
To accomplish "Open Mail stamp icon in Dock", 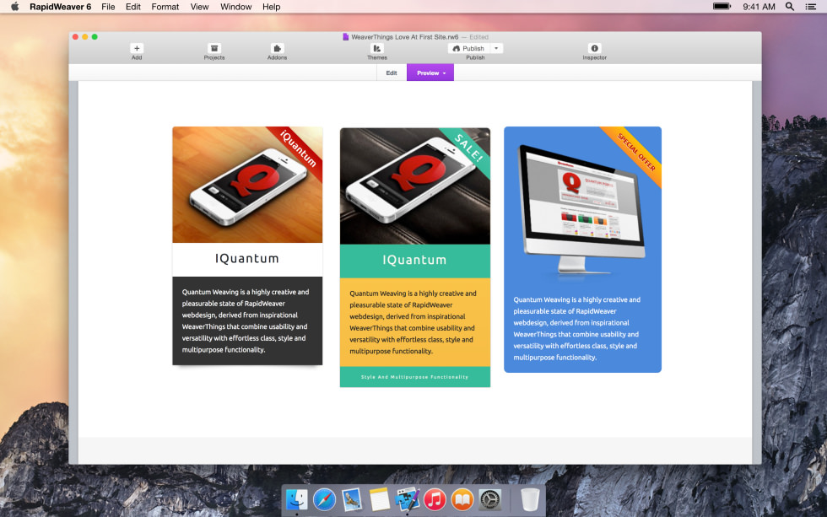I will [x=352, y=499].
